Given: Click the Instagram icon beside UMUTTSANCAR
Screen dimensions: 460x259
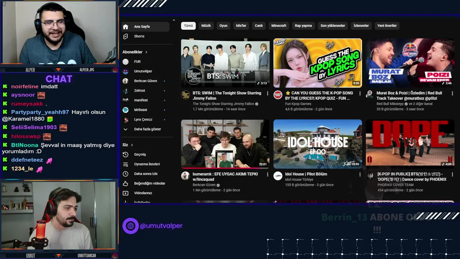Looking at the screenshot, I should [115, 256].
